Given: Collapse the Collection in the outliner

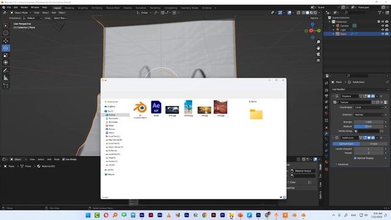Looking at the screenshot, I should point(330,22).
